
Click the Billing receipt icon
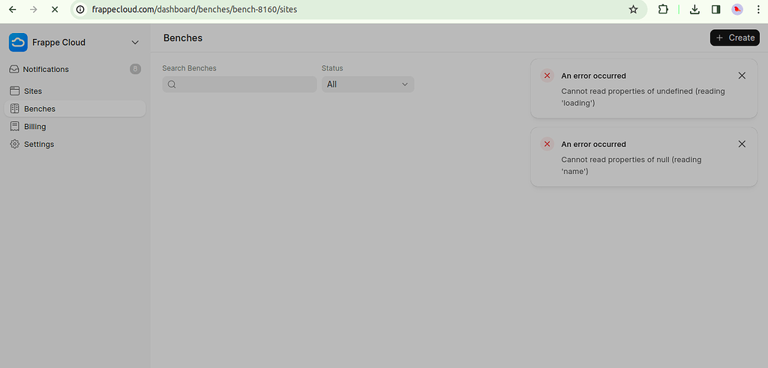(x=14, y=126)
